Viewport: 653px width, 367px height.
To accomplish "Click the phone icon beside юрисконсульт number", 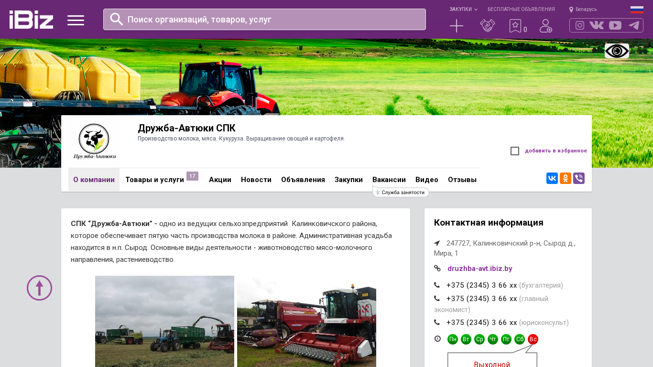I will [437, 323].
